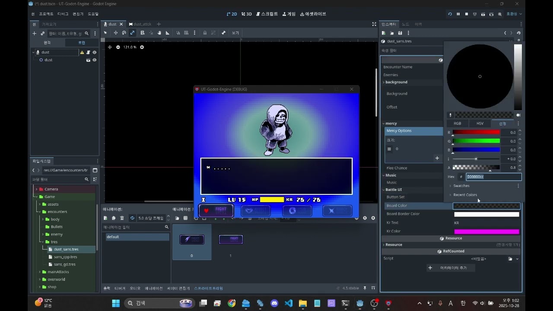Activate the Move Mode tool
The image size is (553, 311).
pos(115,33)
